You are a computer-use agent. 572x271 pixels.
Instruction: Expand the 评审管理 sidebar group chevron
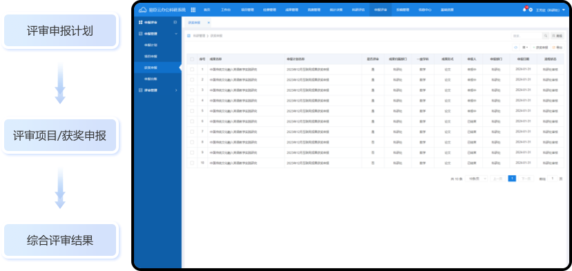176,90
